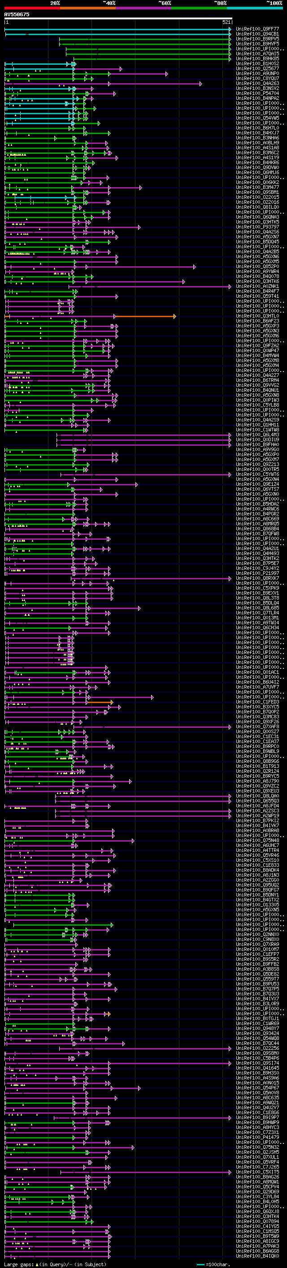Open hit UniRef100_B9RPV5
This screenshot has height=1268, width=287.
(x=257, y=39)
